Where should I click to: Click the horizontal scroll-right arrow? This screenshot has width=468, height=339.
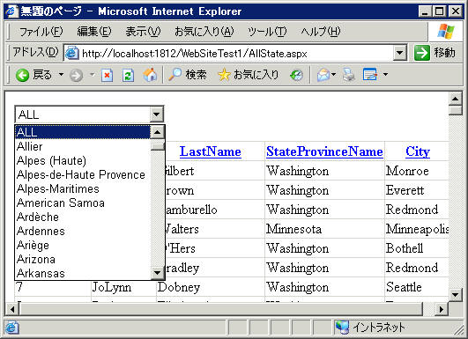pyautogui.click(x=442, y=309)
